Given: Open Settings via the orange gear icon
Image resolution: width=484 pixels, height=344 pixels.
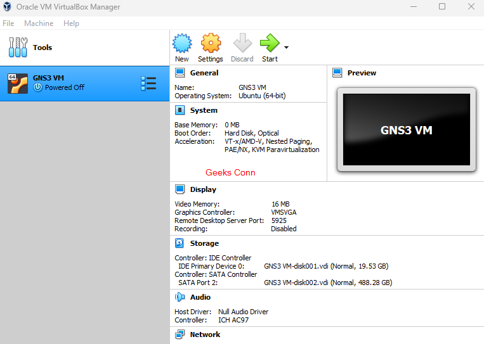Looking at the screenshot, I should [211, 43].
